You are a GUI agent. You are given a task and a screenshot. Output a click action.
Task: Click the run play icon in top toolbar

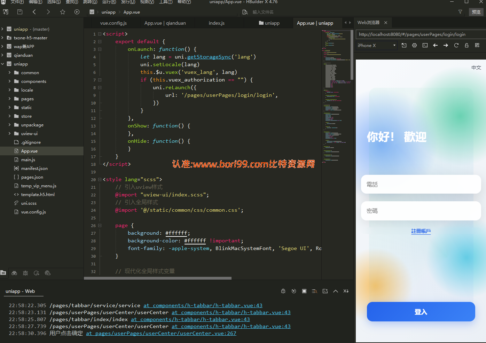[x=77, y=12]
